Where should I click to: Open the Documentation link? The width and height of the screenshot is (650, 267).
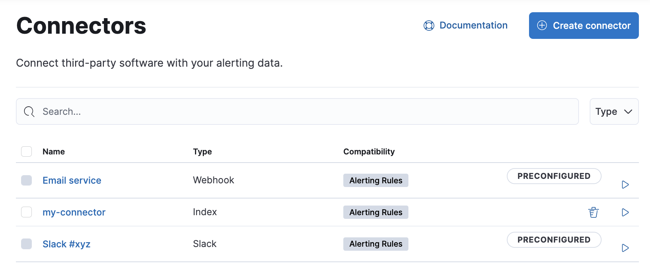point(473,26)
